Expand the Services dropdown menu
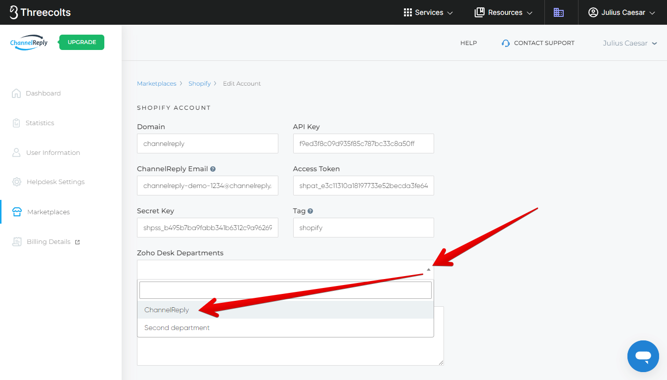Screen dimensions: 667x380 (428, 12)
